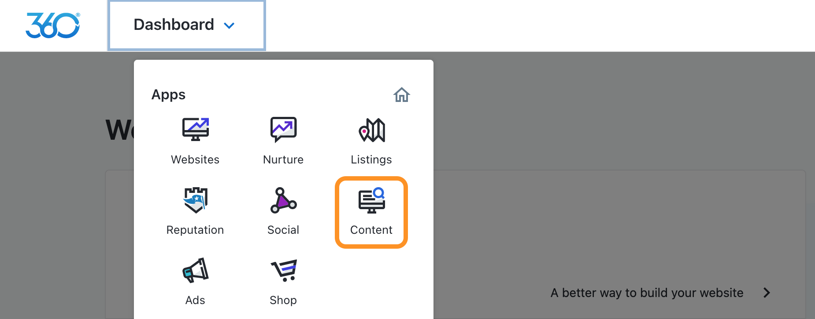Click the orange-outlined Content tile
This screenshot has height=319, width=815.
point(371,212)
